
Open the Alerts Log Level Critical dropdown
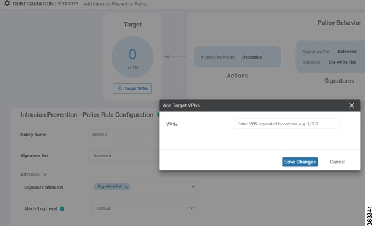point(144,208)
